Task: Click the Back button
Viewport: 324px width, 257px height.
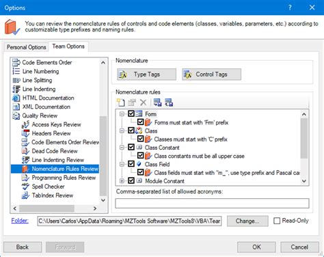Action: coord(23,247)
